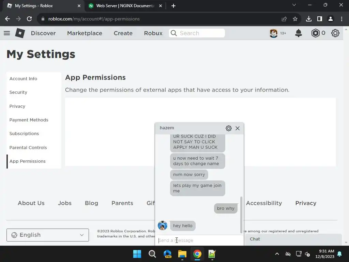Click hazem's avatar in the chat
The width and height of the screenshot is (349, 262).
(x=163, y=225)
